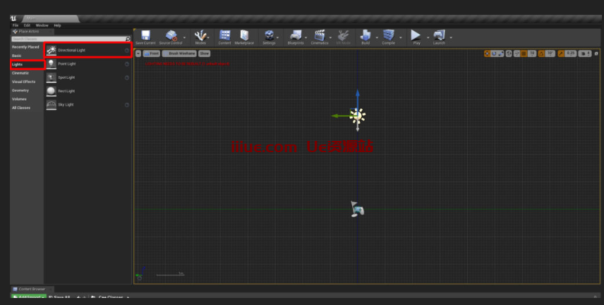Expand the viewport options dropdown arrow
Screen dimensions: 604x305
tap(138, 54)
